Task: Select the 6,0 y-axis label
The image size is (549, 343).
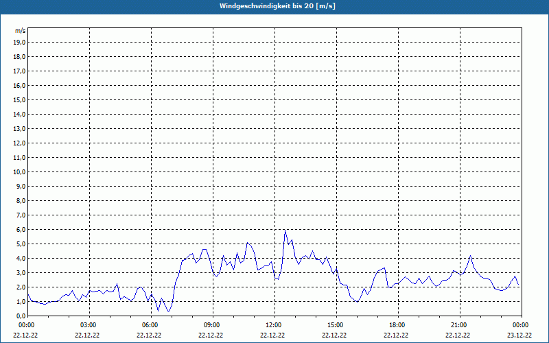Action: (21, 229)
